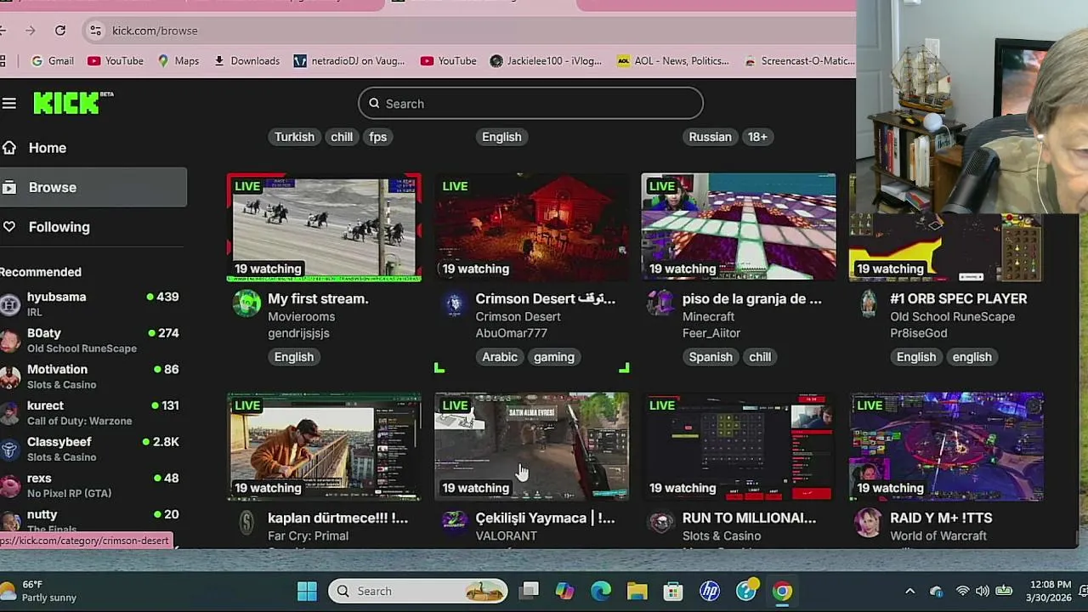Open AOL News bookmark
Image resolution: width=1088 pixels, height=612 pixels.
[673, 61]
